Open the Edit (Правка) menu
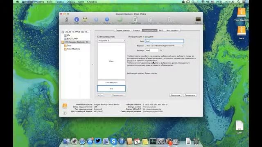This screenshot has height=147, width=262. tap(59, 2)
